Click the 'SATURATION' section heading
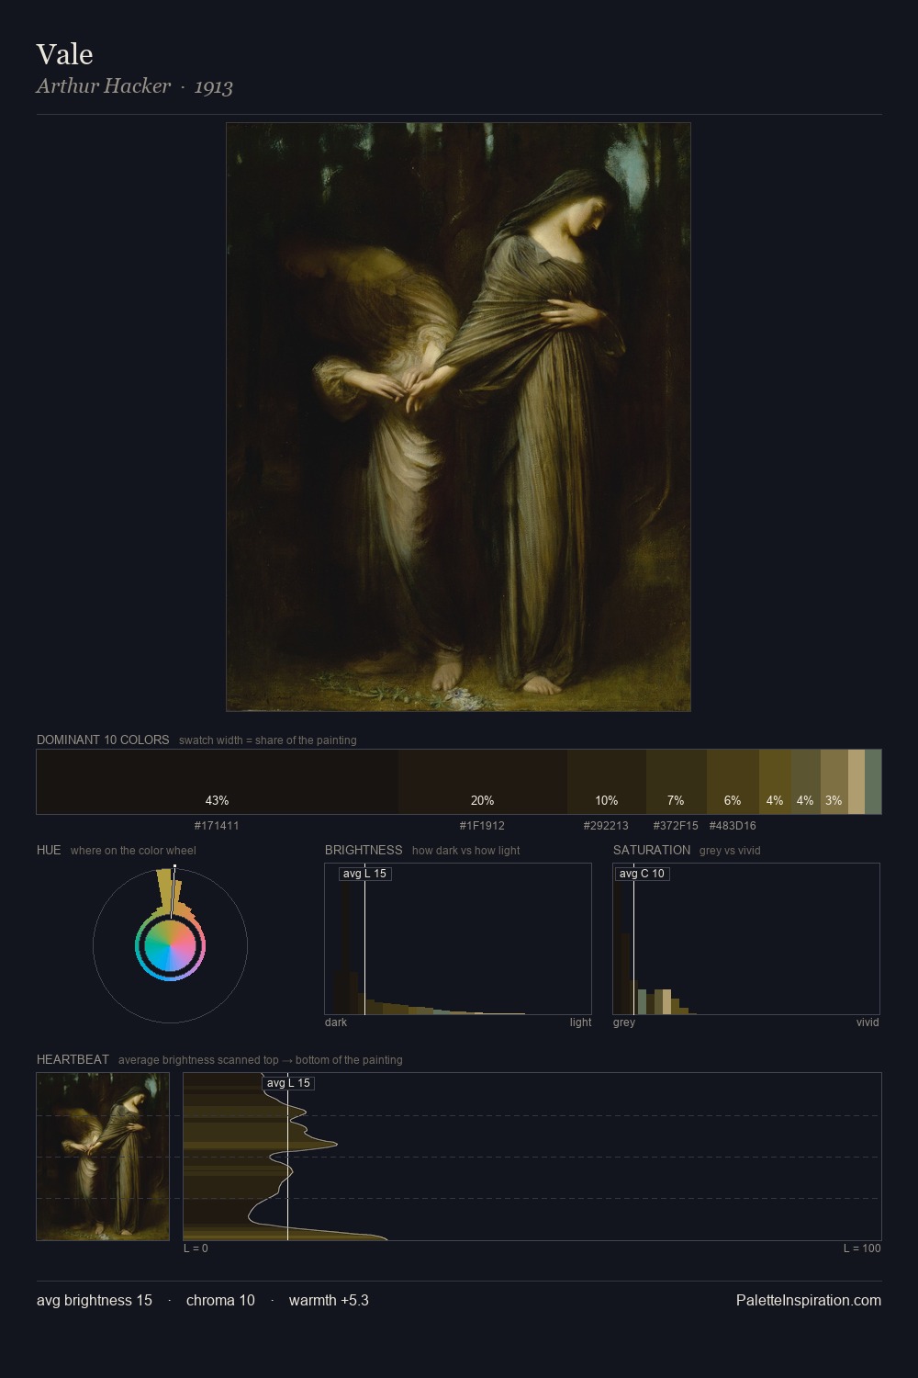This screenshot has width=918, height=1378. (x=652, y=850)
